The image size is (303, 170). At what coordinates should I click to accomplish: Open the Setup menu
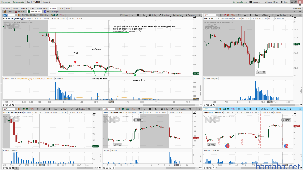285,2
